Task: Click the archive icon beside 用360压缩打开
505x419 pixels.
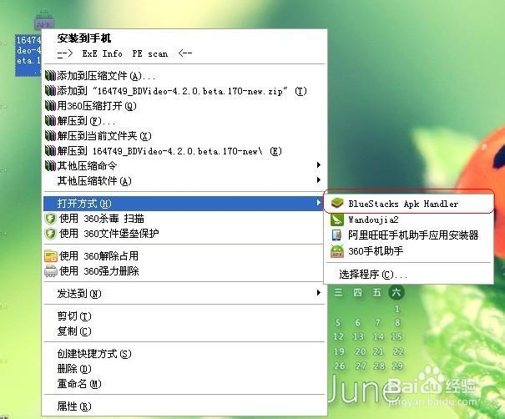Action: [x=50, y=106]
